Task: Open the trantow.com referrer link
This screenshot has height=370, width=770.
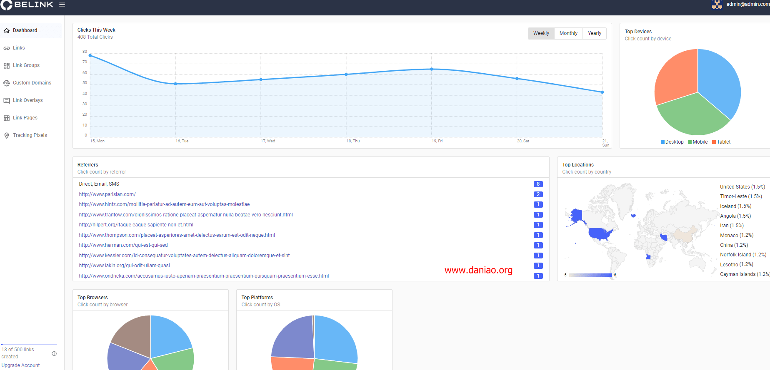Action: (186, 215)
